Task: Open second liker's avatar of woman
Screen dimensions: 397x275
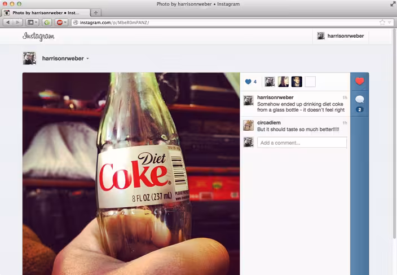Action: pyautogui.click(x=283, y=82)
